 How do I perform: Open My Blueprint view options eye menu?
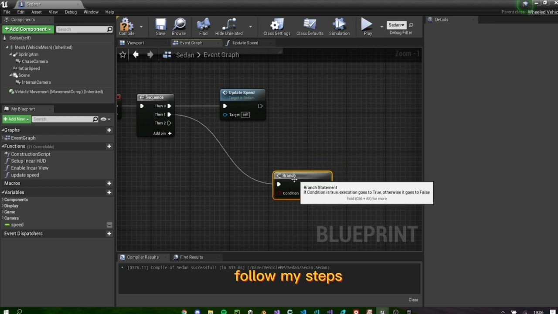105,119
